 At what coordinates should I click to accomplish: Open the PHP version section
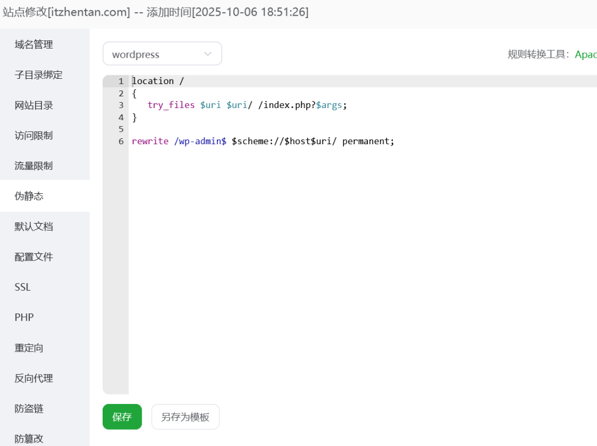pos(23,317)
